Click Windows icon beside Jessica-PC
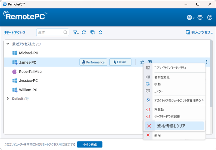Image resolution: width=216 pixels, height=150 pixels. (x=15, y=81)
